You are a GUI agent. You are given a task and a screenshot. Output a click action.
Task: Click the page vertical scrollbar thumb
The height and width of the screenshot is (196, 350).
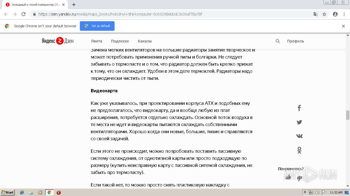pyautogui.click(x=348, y=115)
